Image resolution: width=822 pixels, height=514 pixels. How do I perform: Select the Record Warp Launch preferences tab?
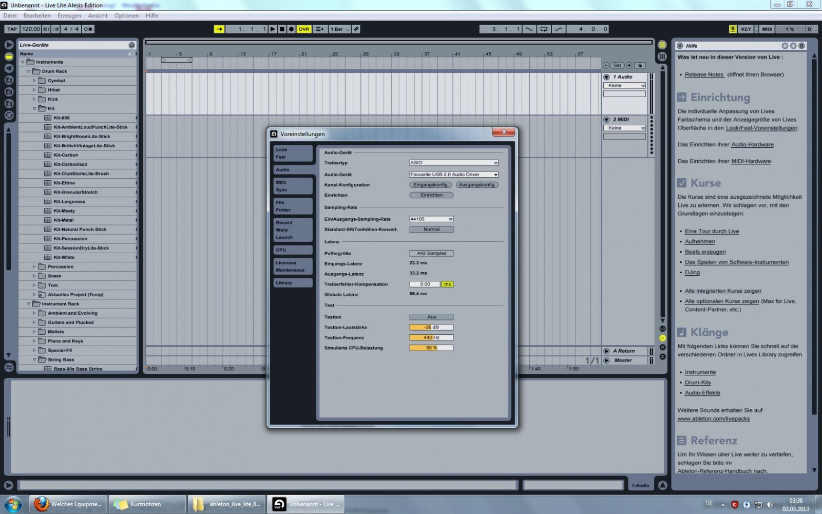pos(293,230)
